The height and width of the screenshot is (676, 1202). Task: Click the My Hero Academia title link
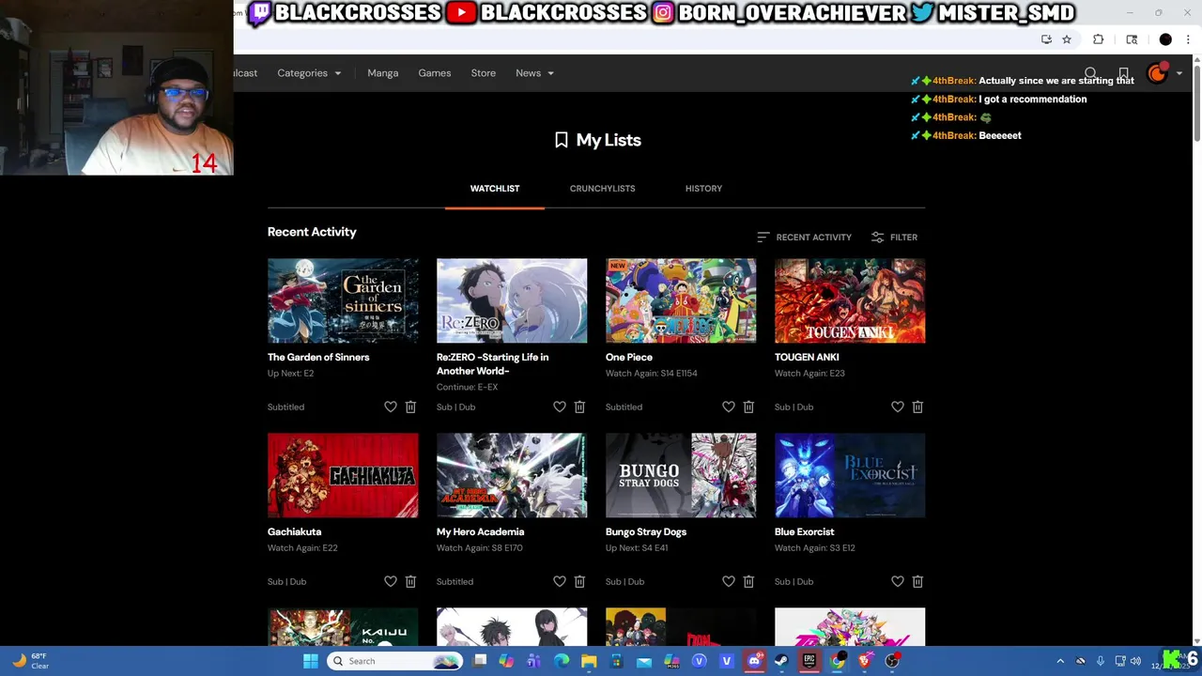point(480,532)
